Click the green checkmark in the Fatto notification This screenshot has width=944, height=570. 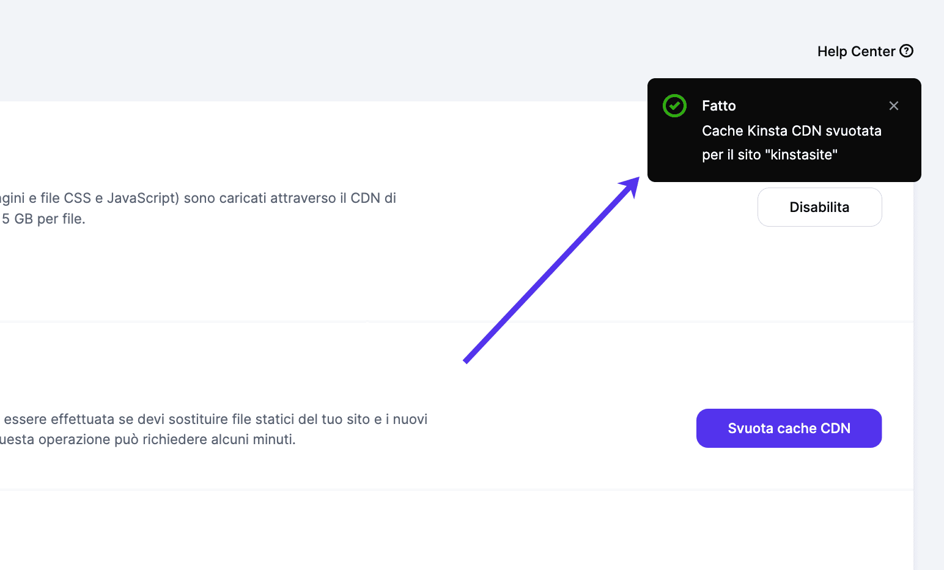pyautogui.click(x=674, y=106)
